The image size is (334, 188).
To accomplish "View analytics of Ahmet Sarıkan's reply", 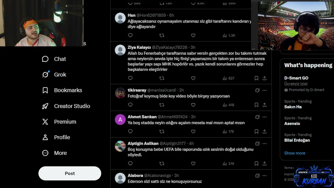I will [228, 131].
